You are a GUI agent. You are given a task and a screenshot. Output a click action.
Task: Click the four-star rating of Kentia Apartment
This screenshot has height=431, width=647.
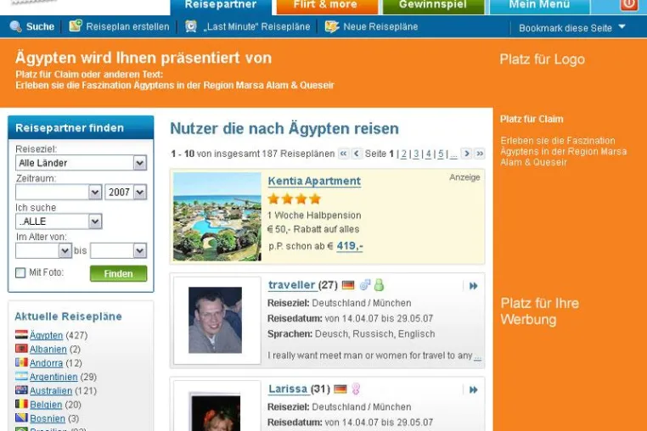tap(294, 199)
